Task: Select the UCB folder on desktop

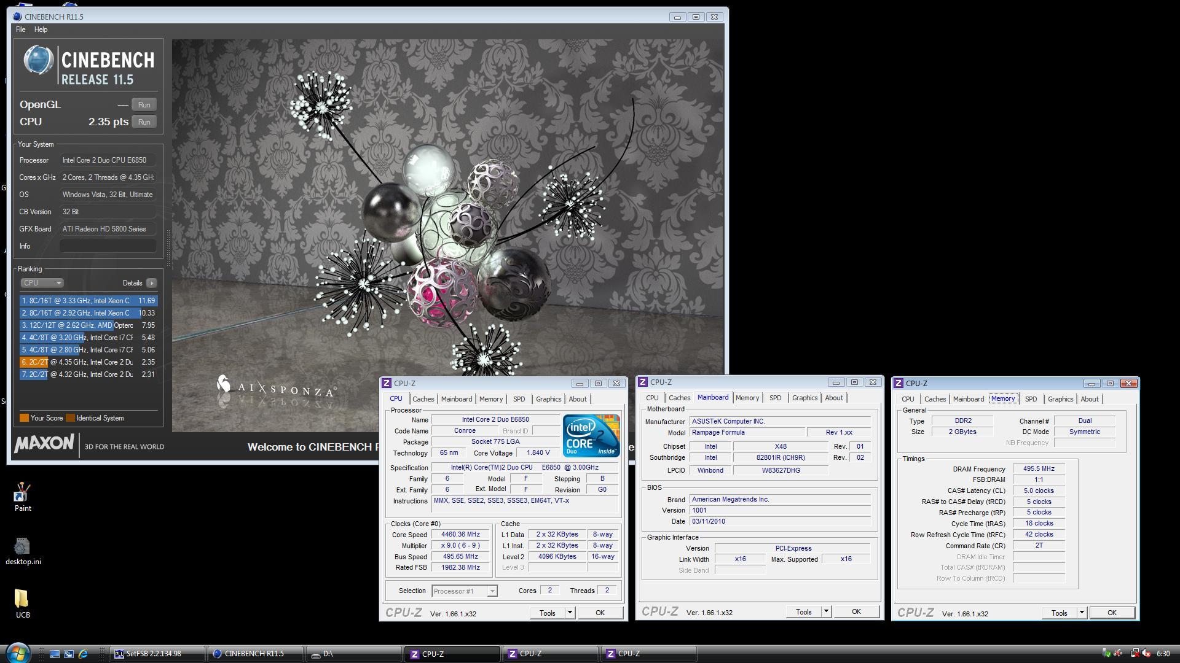Action: click(x=22, y=604)
